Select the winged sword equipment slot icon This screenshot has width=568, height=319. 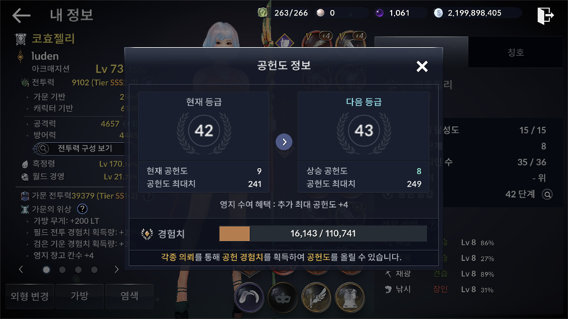(x=316, y=297)
